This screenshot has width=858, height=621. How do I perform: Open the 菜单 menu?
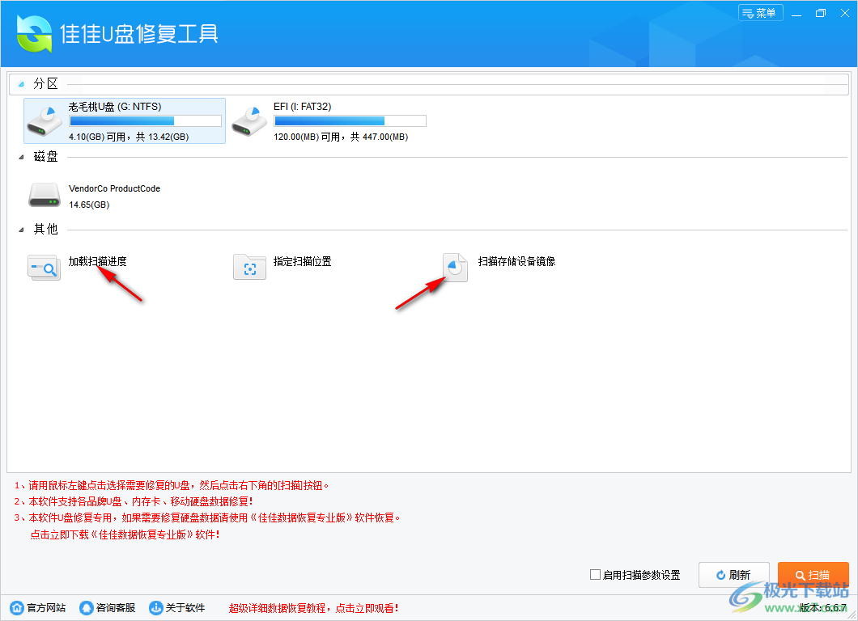761,13
